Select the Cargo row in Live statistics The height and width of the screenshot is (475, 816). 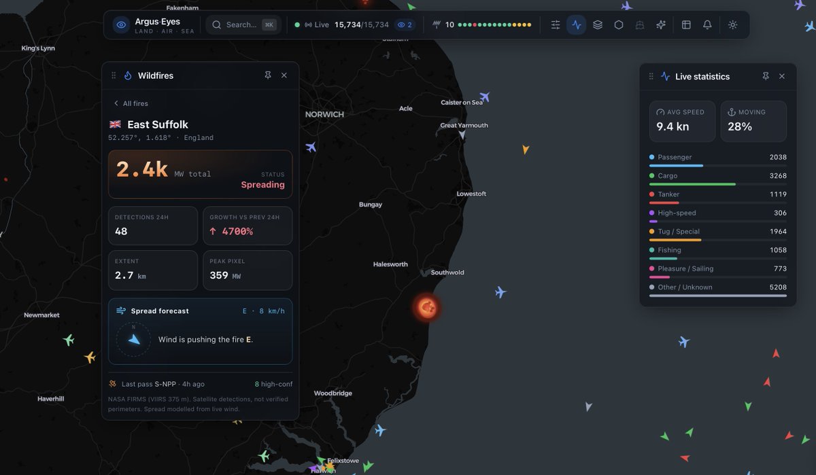[x=718, y=178]
